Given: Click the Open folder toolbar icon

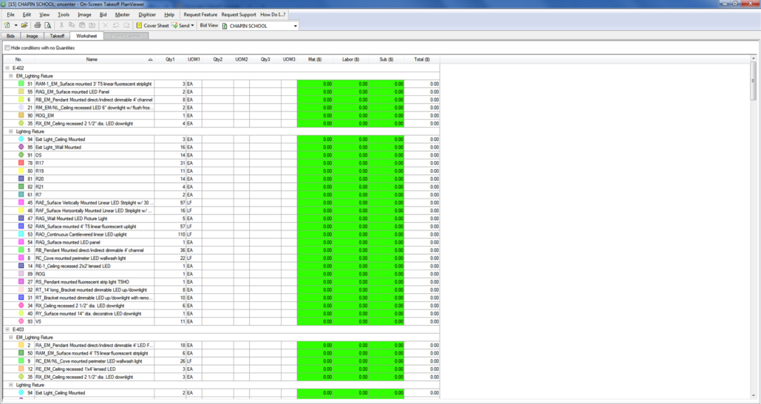Looking at the screenshot, I should [x=24, y=25].
